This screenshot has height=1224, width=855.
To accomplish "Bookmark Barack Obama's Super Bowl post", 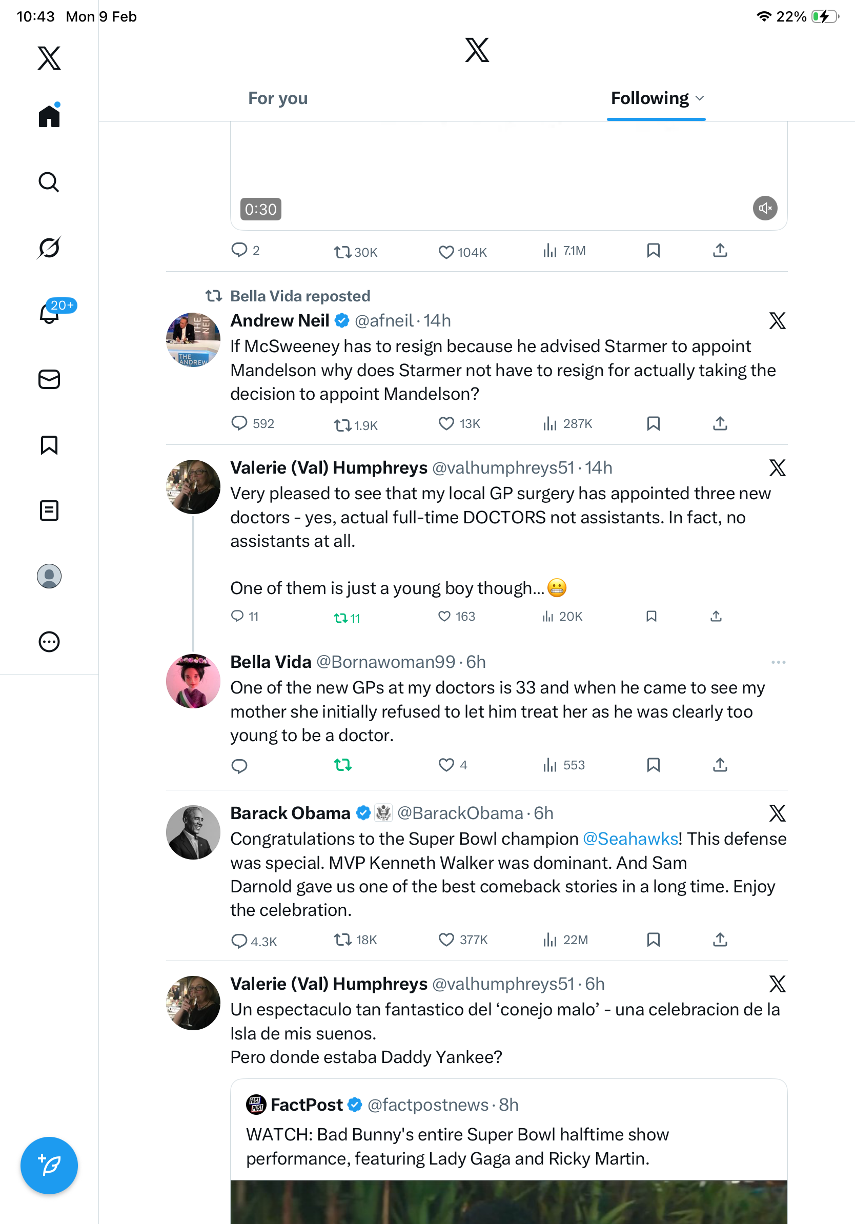I will [x=653, y=940].
